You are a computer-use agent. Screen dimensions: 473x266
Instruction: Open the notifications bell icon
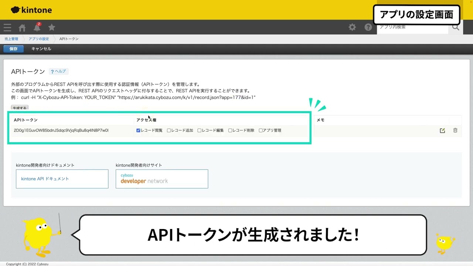(x=37, y=27)
